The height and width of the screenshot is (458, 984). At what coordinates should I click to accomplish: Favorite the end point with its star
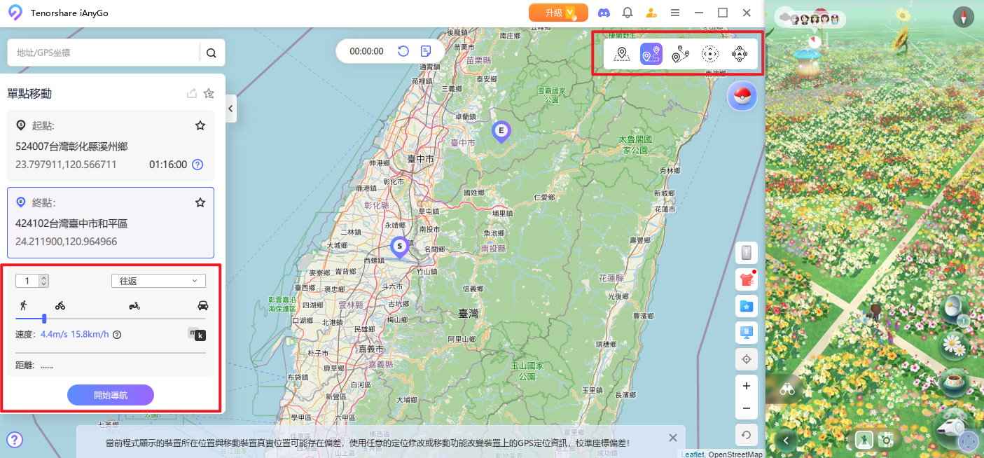[200, 202]
